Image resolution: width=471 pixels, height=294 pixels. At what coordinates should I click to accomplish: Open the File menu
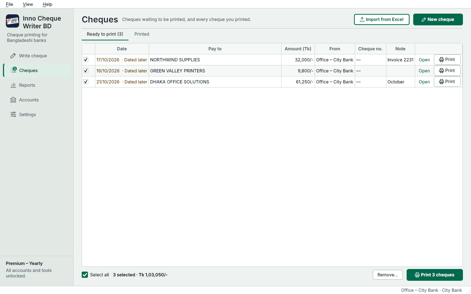pyautogui.click(x=10, y=4)
